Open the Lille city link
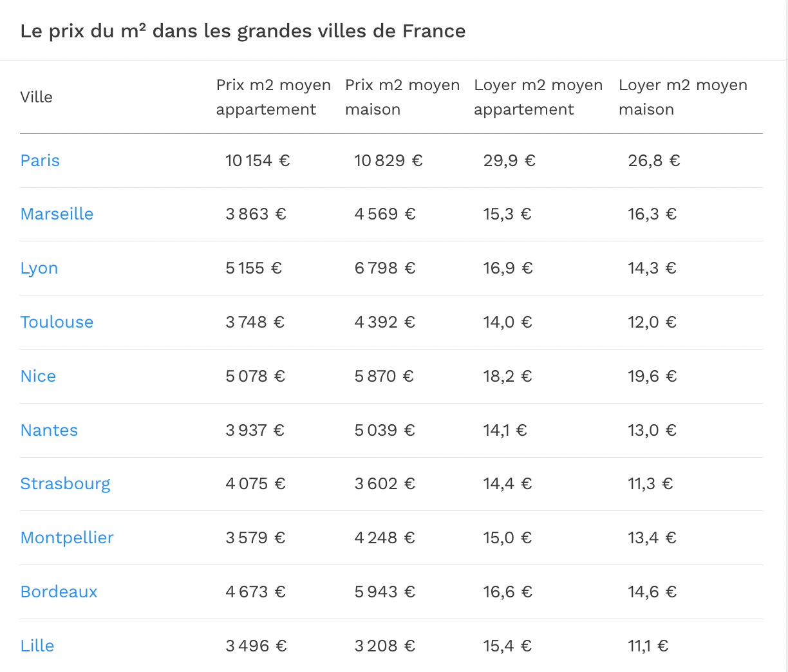The image size is (788, 672). point(37,646)
